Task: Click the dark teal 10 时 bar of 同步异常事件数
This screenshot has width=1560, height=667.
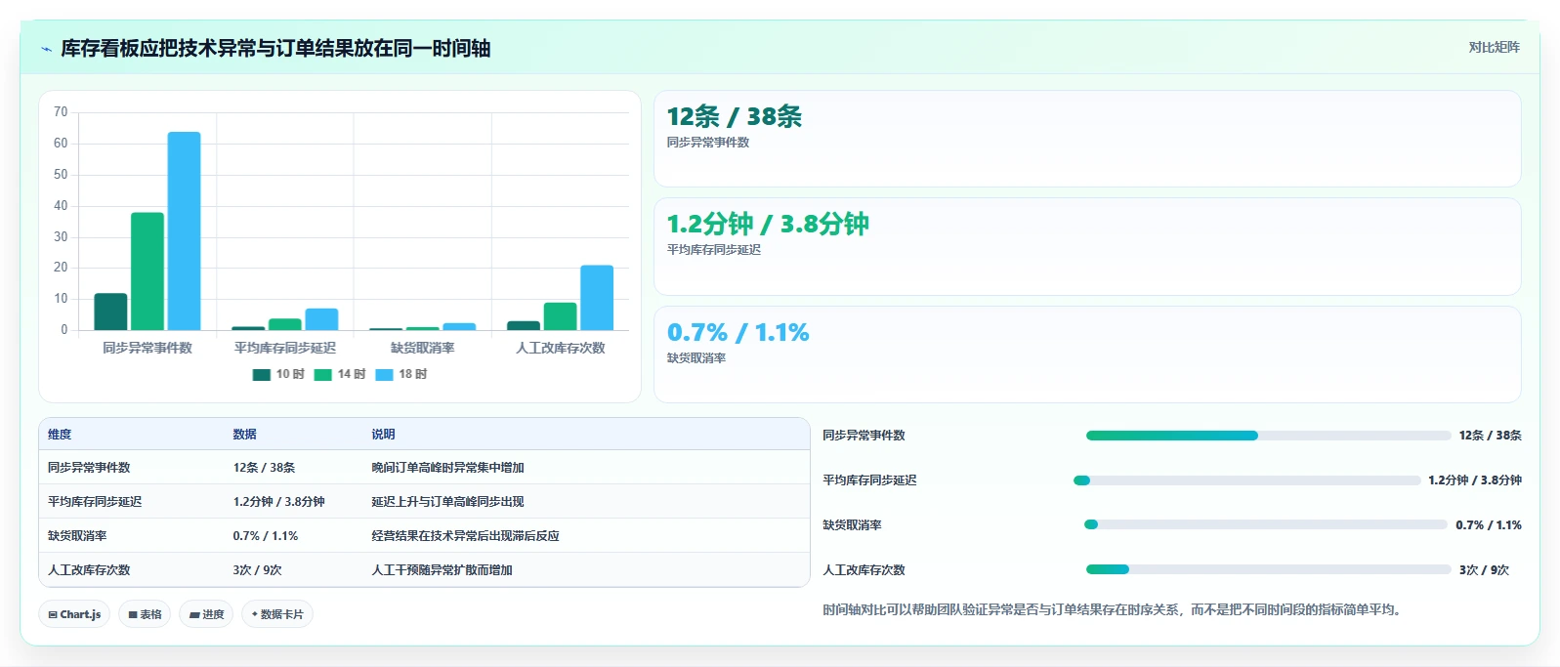Action: point(110,312)
